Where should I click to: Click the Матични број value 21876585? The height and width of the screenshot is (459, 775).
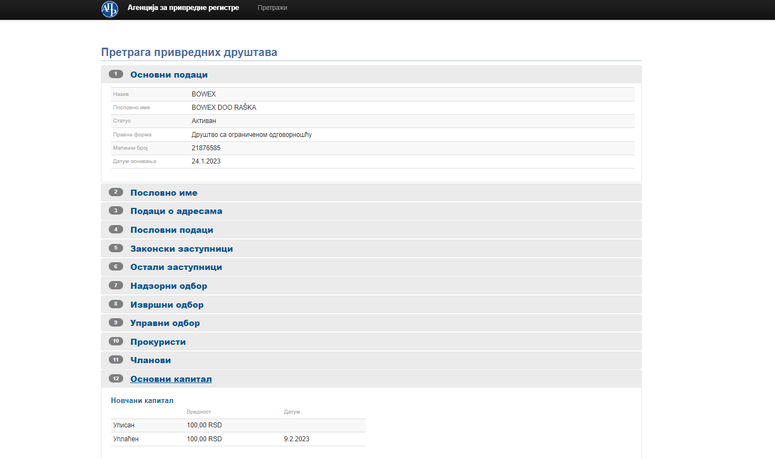click(x=205, y=148)
